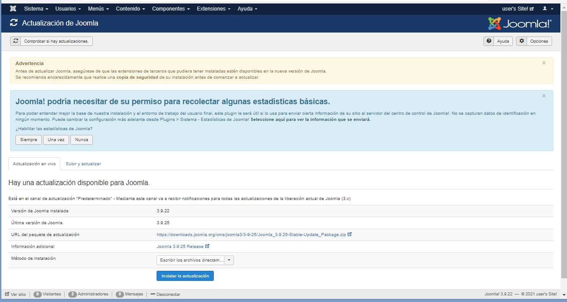The height and width of the screenshot is (302, 567).
Task: Click the Visitantes count badge
Action: click(x=38, y=294)
